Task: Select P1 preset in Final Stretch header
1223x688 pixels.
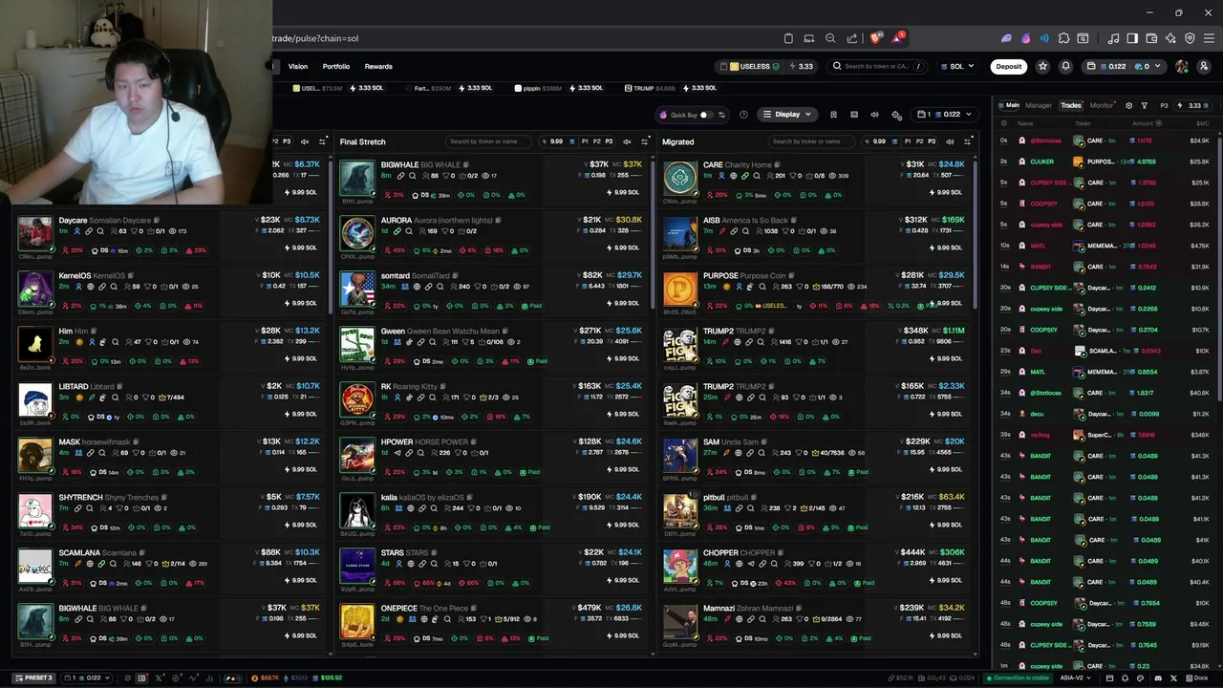Action: click(x=585, y=141)
